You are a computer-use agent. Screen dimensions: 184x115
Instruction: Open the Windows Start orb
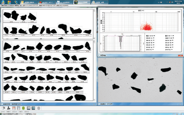[x=3, y=2]
